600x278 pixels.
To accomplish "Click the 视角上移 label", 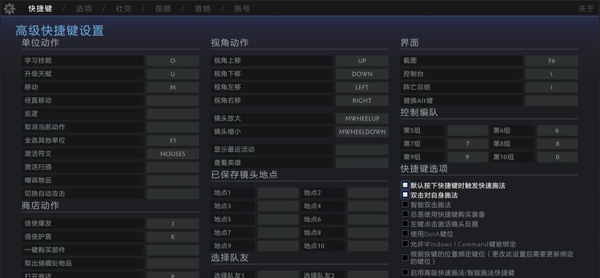I will pos(227,60).
